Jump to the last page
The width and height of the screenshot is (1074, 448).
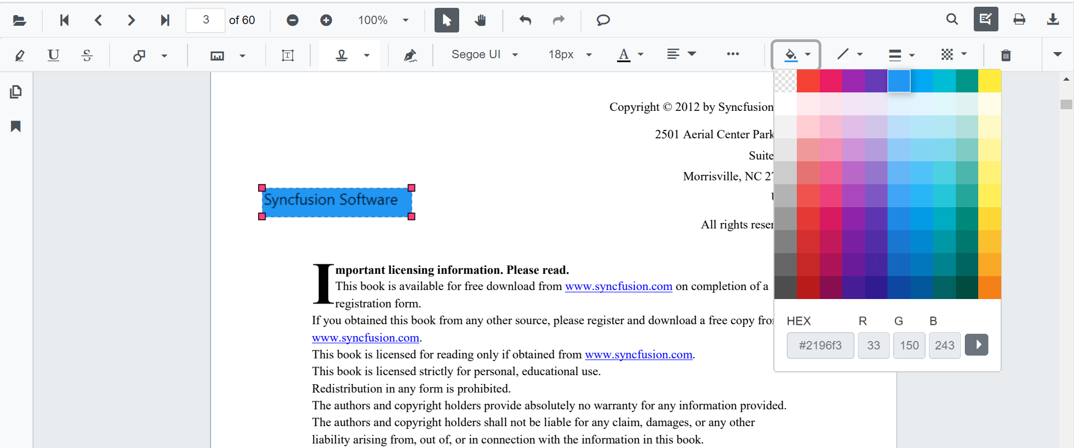pyautogui.click(x=165, y=20)
